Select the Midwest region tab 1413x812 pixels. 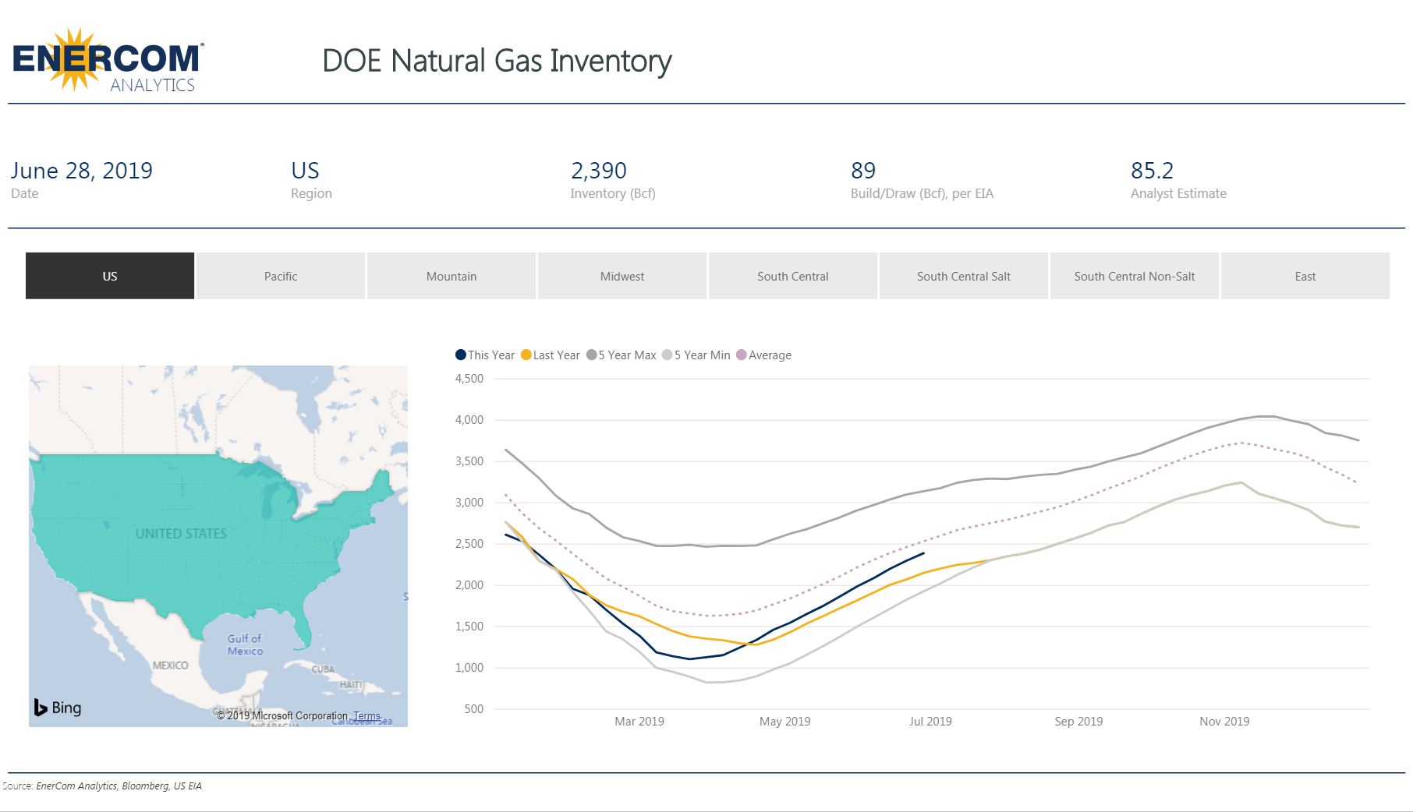622,276
